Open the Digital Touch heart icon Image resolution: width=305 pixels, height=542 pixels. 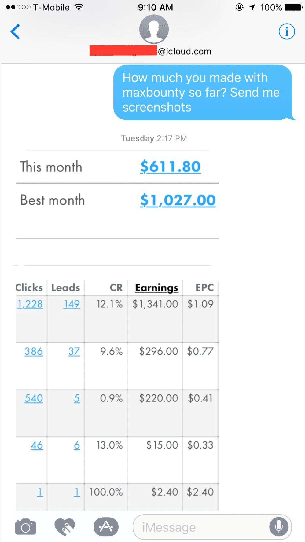tap(64, 527)
